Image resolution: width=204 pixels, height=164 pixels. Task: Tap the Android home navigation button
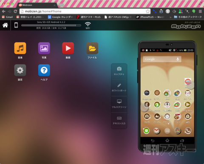167,141
